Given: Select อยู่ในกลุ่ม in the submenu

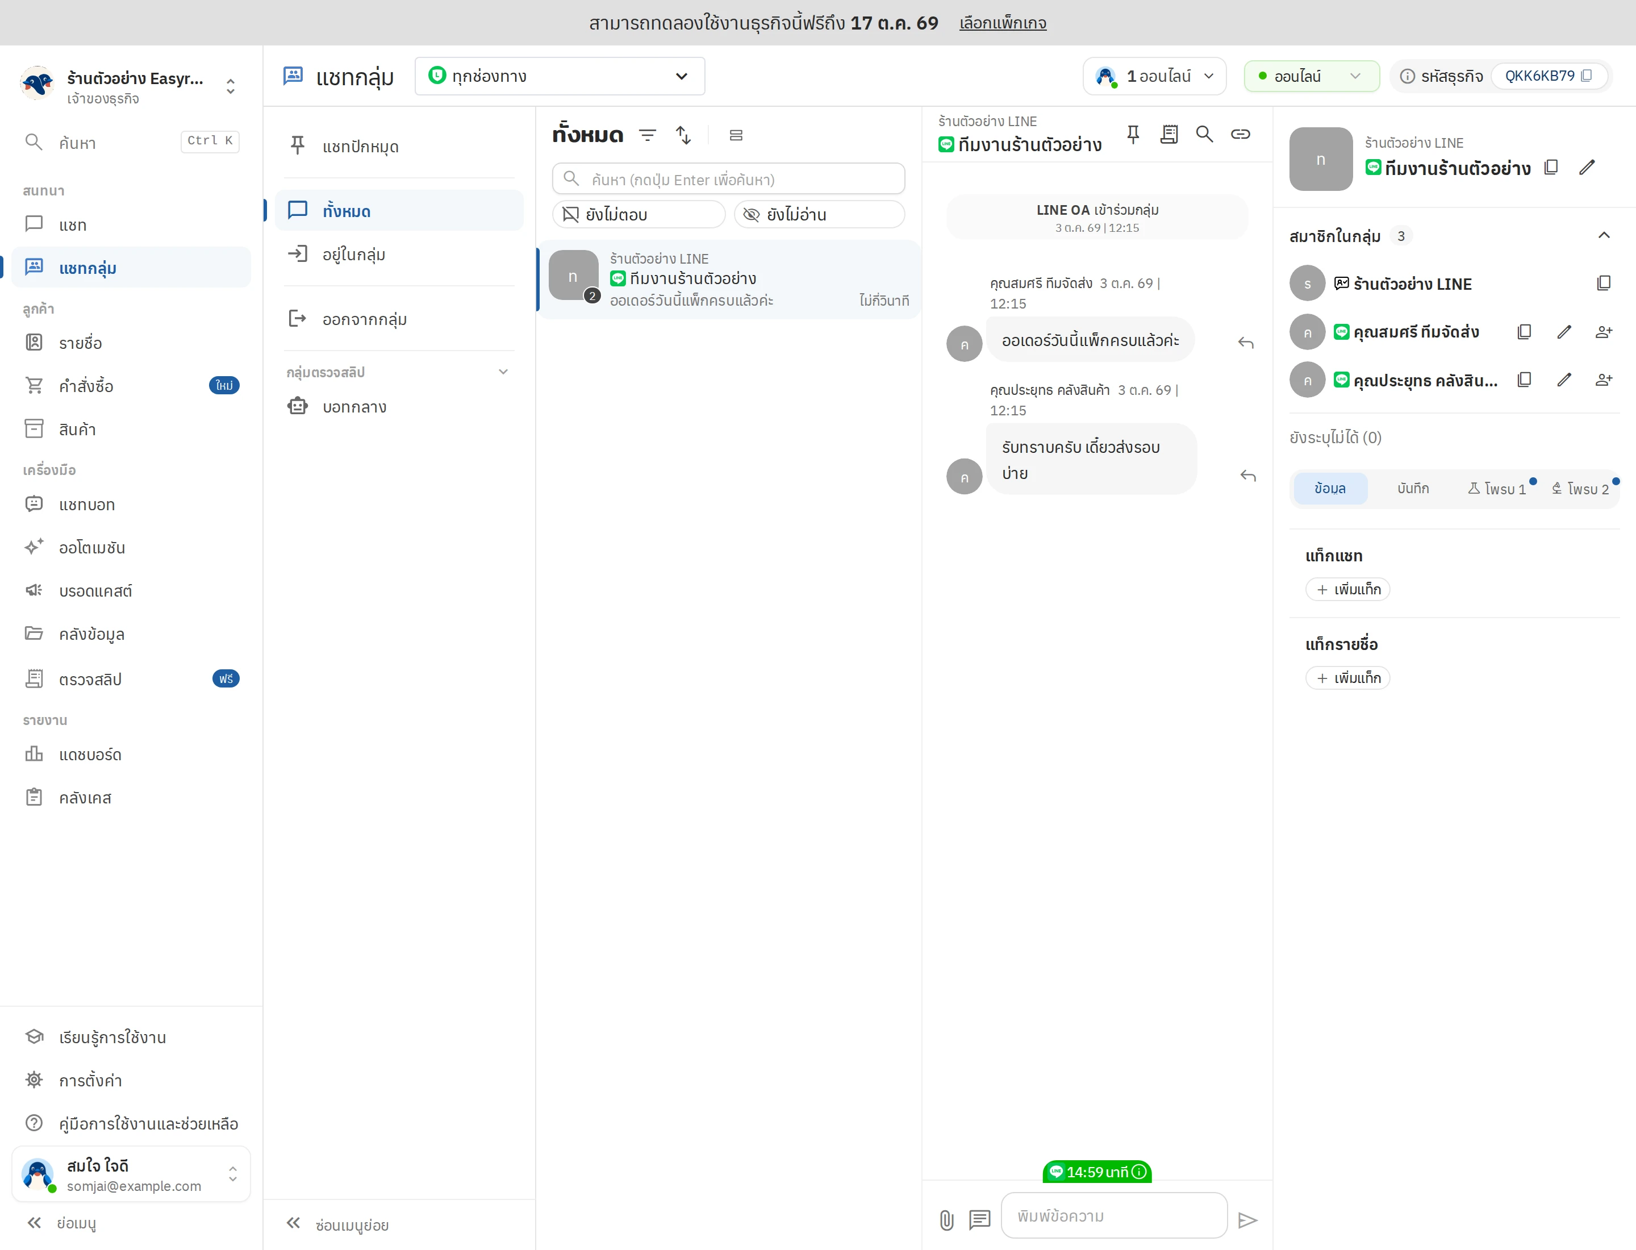Looking at the screenshot, I should tap(399, 255).
